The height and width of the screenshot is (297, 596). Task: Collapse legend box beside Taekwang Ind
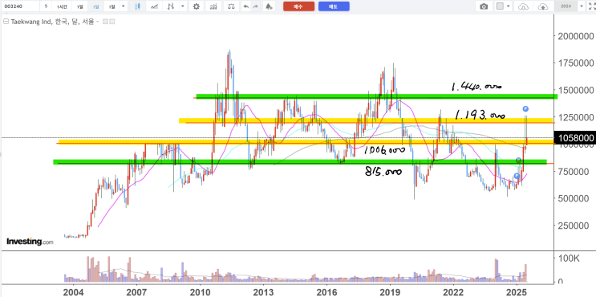click(6, 22)
